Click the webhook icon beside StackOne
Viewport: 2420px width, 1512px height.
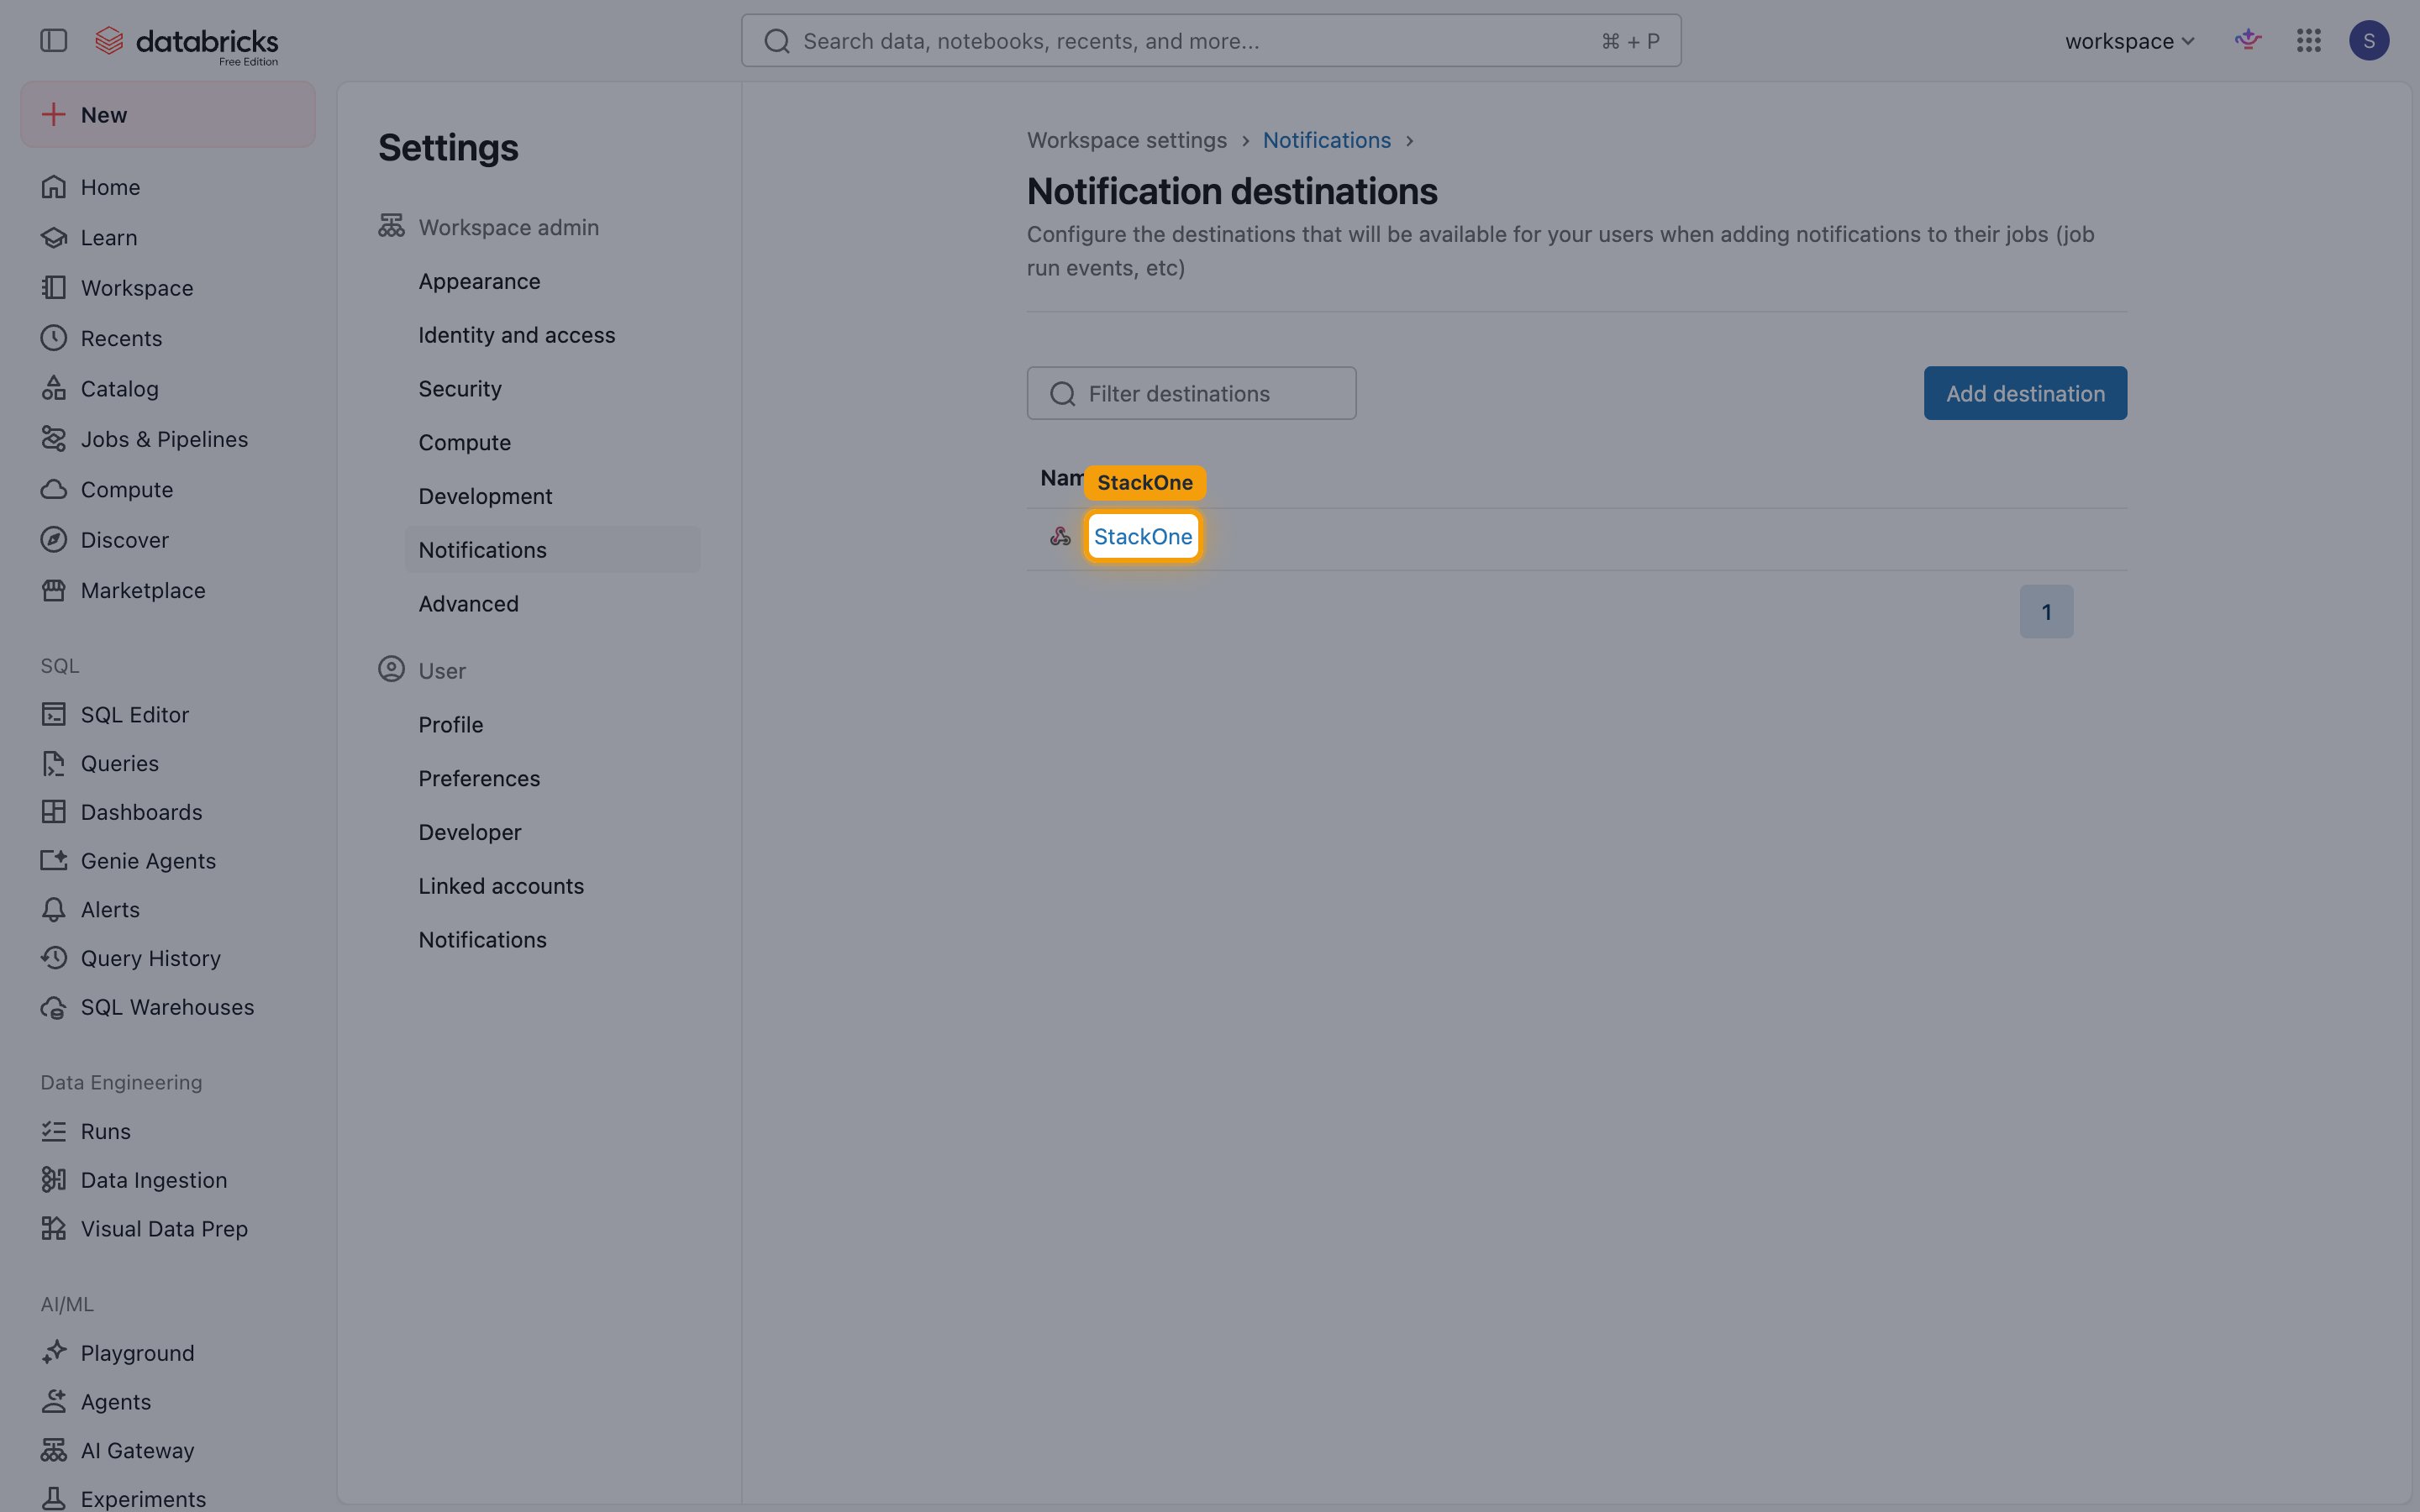[1060, 537]
